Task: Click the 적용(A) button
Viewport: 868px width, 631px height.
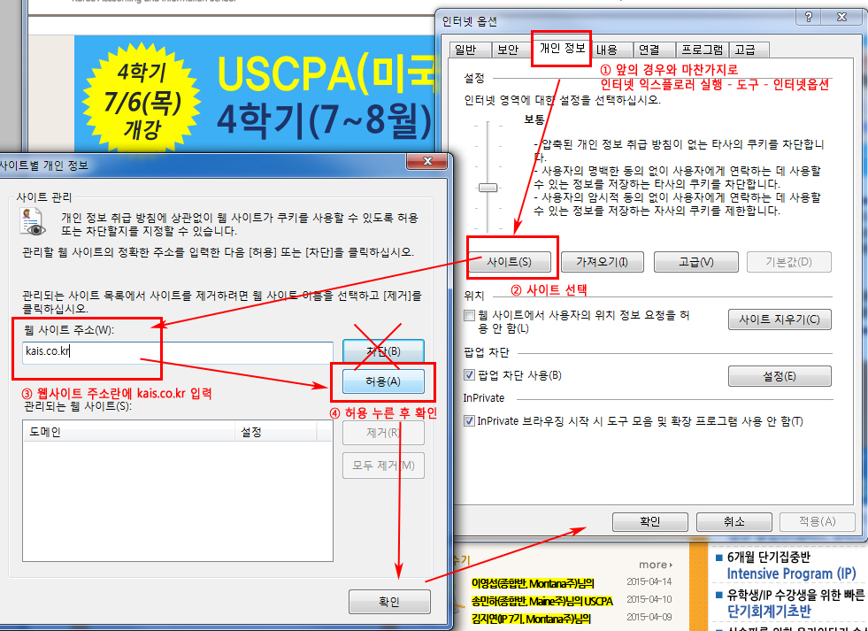Action: pos(817,521)
